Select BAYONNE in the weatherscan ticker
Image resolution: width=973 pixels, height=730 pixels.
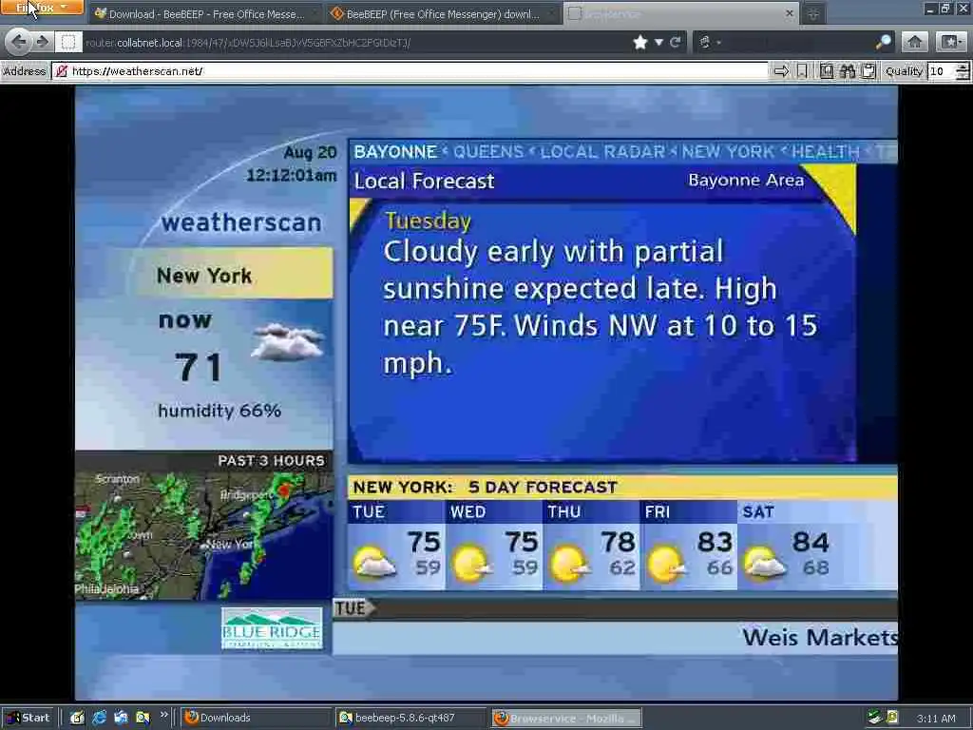pos(395,152)
